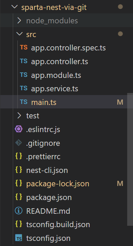
Task: Open tsconfig.json file
Action: [x=48, y=238]
